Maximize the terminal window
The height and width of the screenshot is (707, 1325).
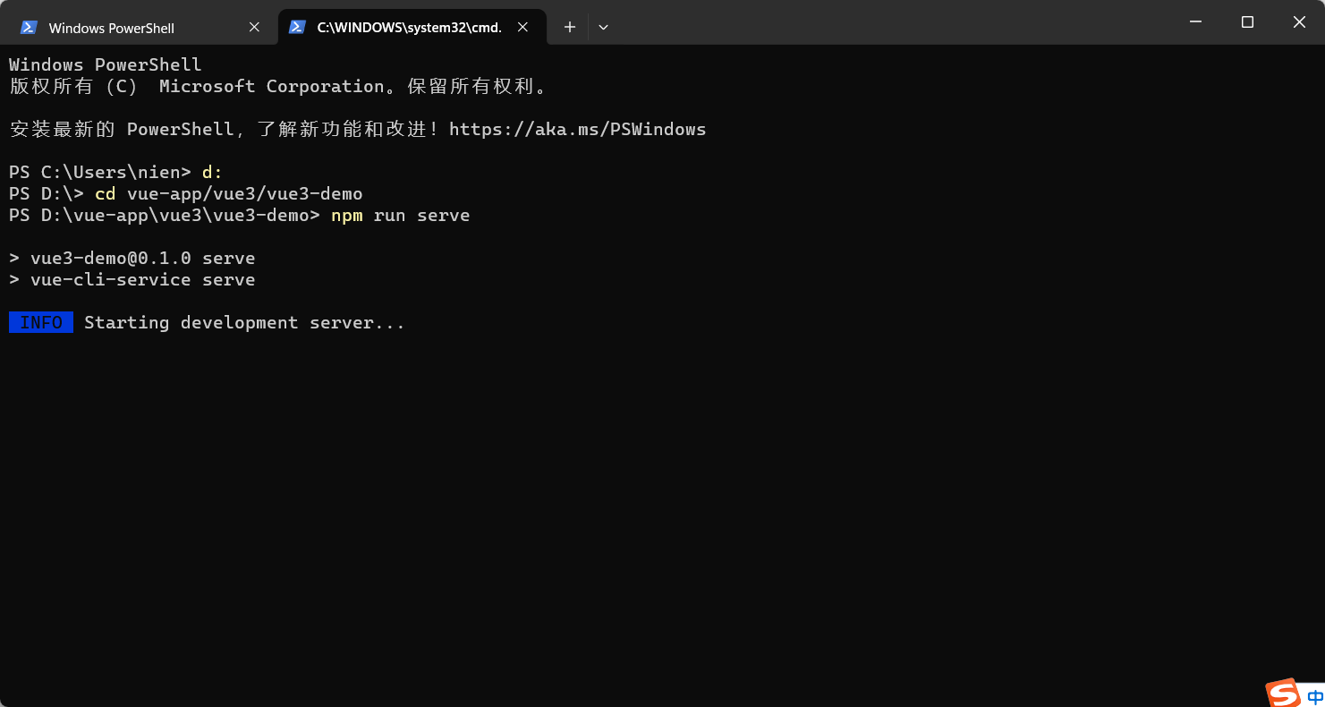click(1247, 22)
